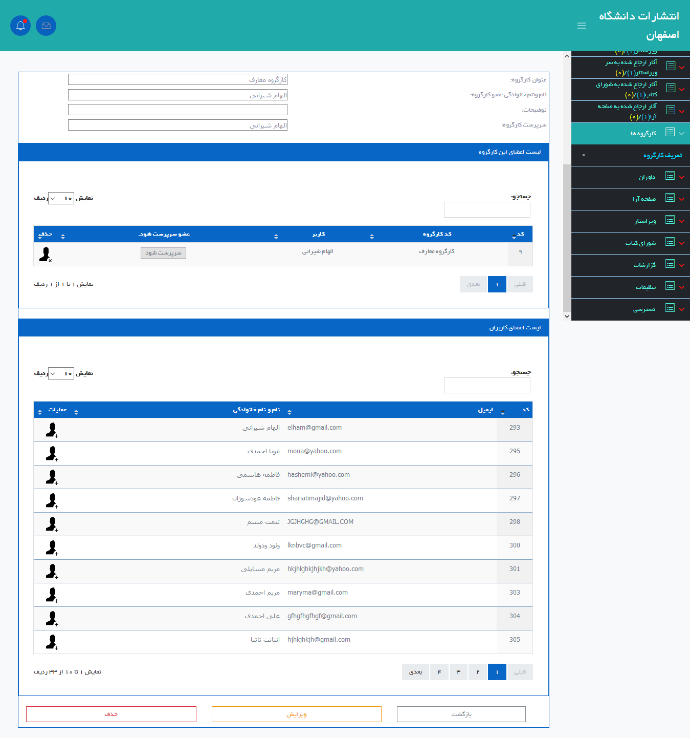This screenshot has width=690, height=738.
Task: Add user mona@yahoo.com to workgroup
Action: point(52,453)
